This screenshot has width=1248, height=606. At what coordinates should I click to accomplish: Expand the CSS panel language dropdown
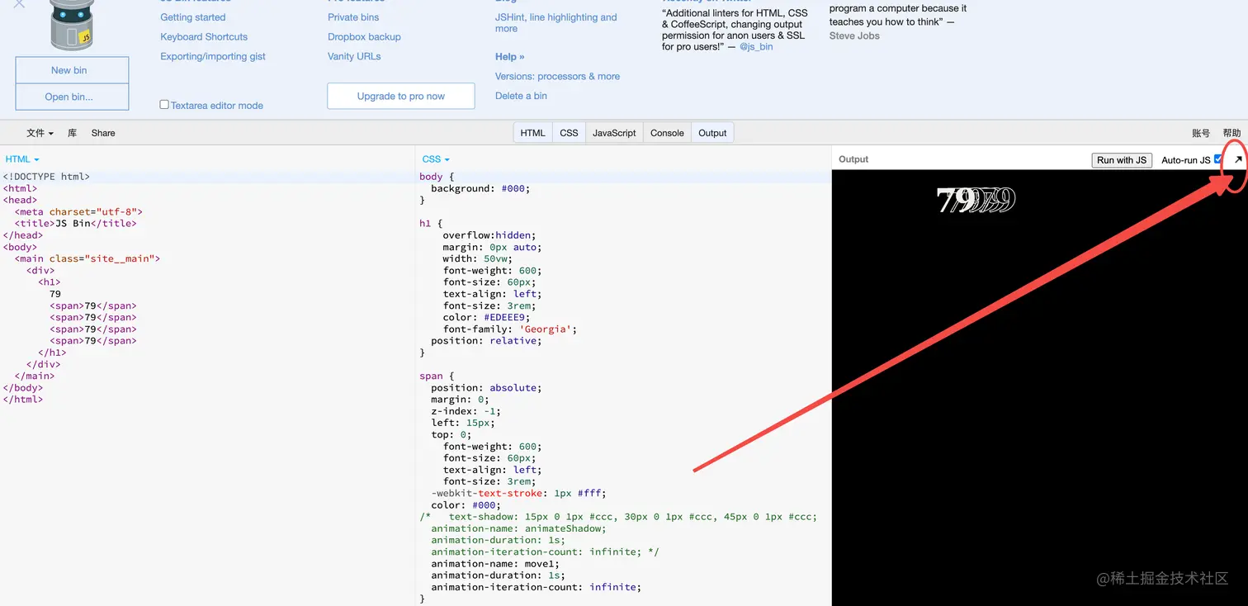(436, 159)
